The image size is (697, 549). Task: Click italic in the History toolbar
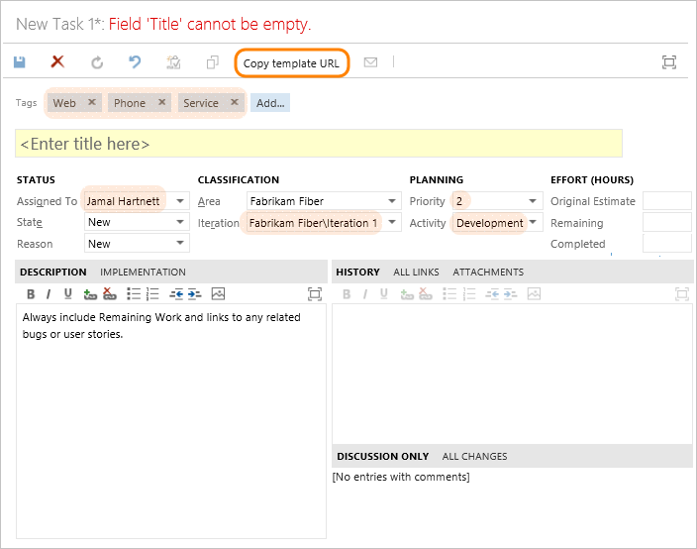365,294
